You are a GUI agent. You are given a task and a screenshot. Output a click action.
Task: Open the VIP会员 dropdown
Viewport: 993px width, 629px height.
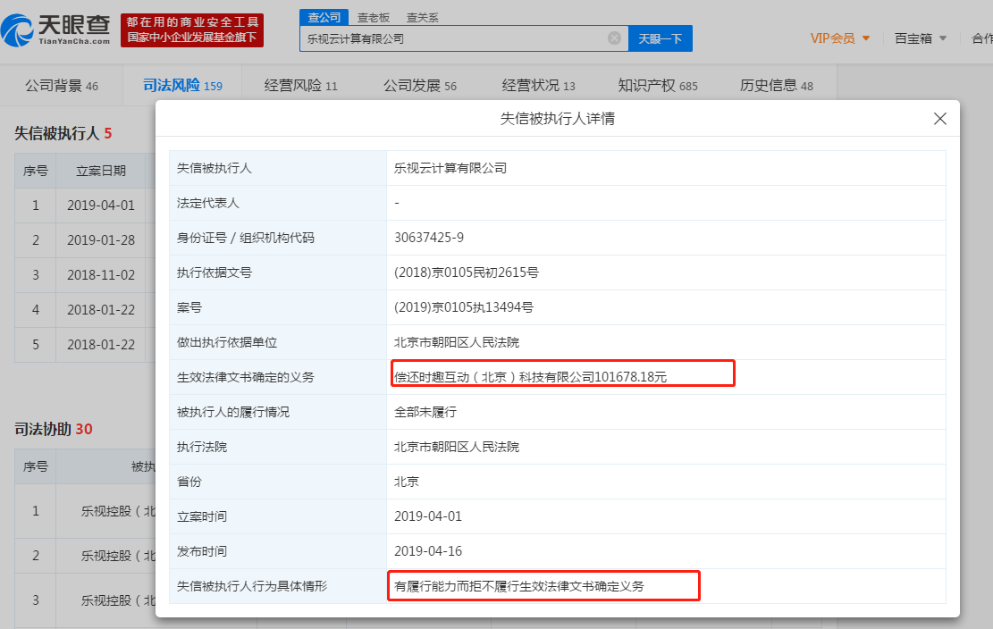tap(840, 38)
